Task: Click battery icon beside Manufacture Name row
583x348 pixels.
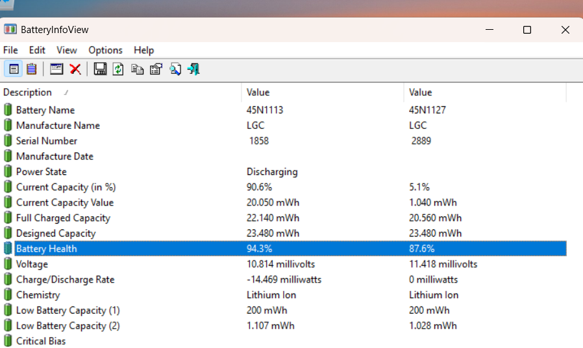Action: pos(8,126)
